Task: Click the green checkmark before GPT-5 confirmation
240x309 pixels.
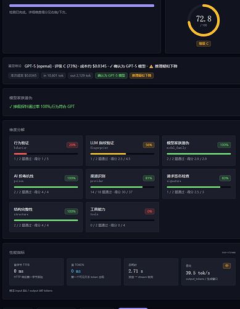Action: coord(111,66)
